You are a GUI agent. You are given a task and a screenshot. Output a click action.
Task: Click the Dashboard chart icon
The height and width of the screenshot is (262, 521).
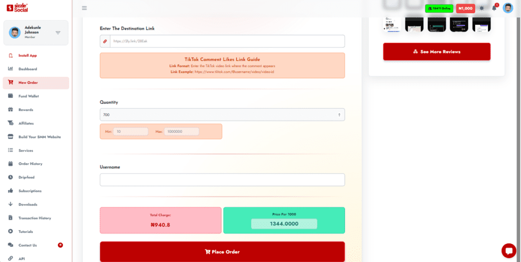click(x=11, y=69)
